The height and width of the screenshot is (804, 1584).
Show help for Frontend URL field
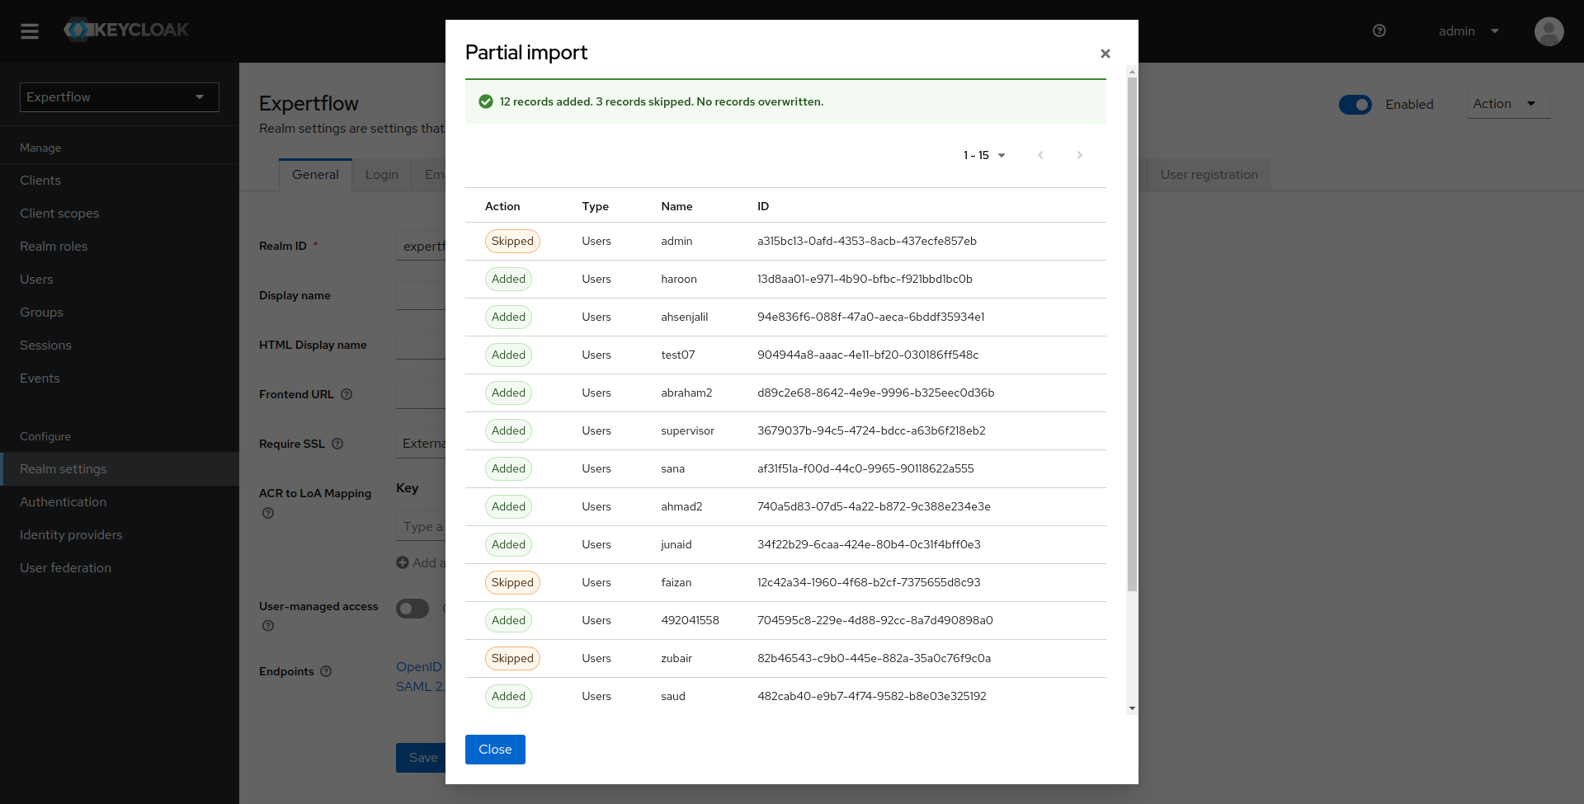click(x=346, y=395)
